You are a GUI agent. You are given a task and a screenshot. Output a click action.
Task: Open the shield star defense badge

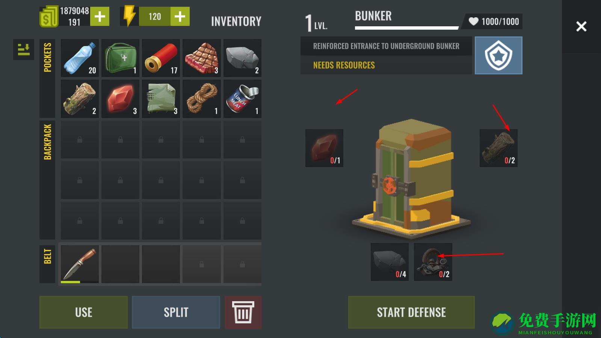pos(498,56)
